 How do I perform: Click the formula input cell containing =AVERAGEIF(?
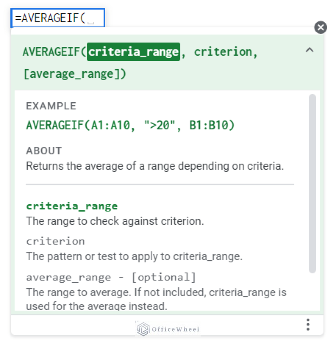(57, 18)
